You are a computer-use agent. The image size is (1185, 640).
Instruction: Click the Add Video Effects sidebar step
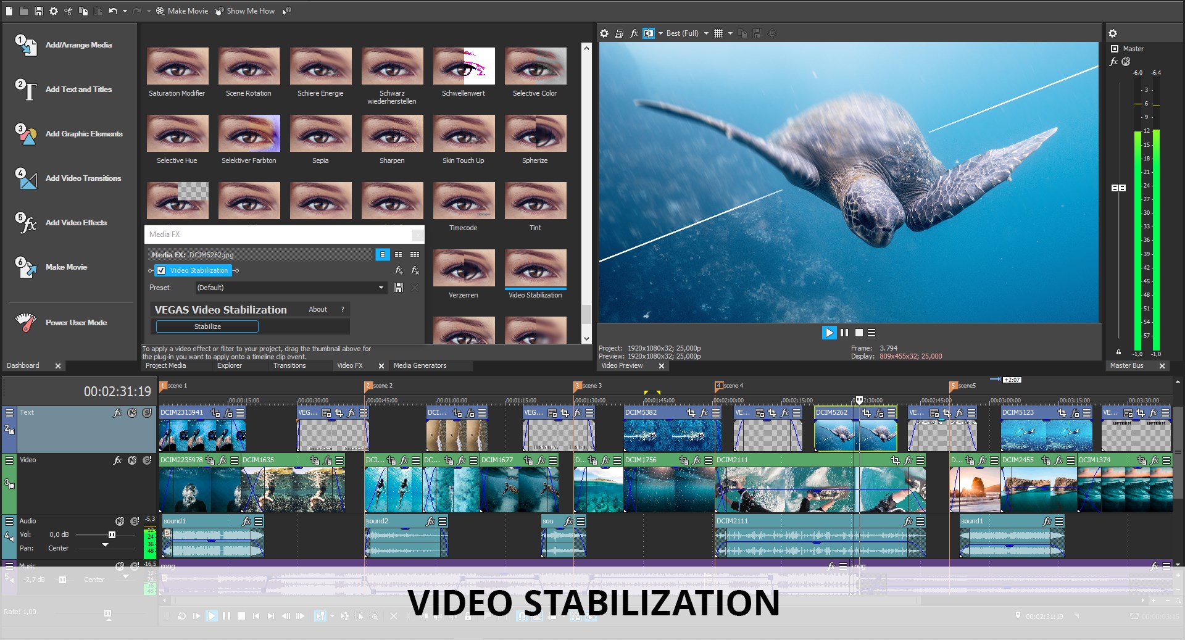[x=76, y=223]
